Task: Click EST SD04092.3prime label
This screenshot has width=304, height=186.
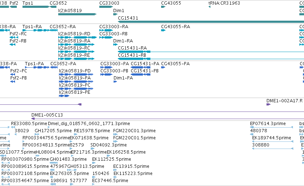Action: [109, 145]
